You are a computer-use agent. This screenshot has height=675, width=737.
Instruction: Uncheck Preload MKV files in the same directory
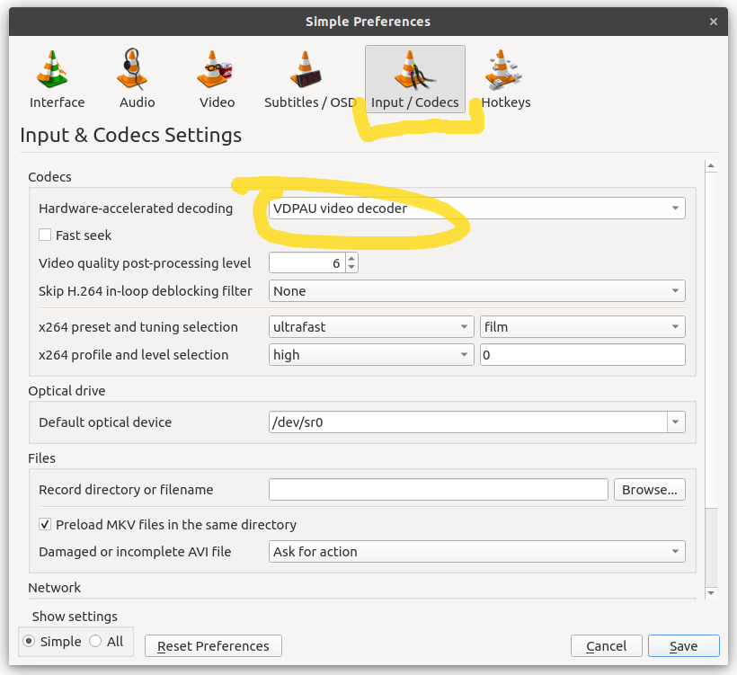tap(44, 524)
